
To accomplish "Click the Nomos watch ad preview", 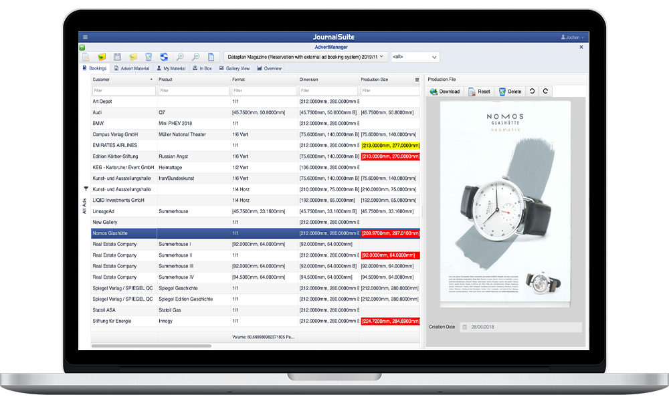I will (x=505, y=204).
